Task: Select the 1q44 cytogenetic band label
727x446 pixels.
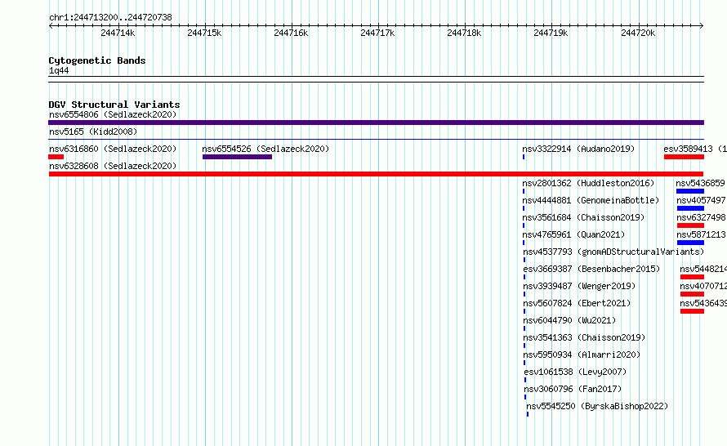Action: coord(59,70)
